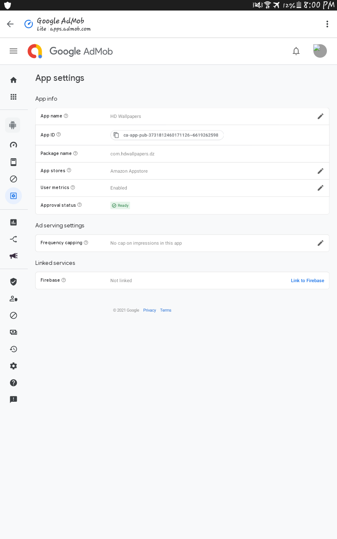This screenshot has width=337, height=539.
Task: Open the account avatar menu
Action: pyautogui.click(x=320, y=51)
